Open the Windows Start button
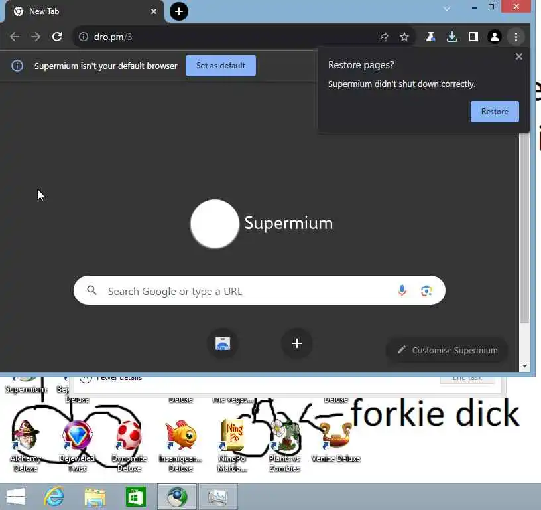The width and height of the screenshot is (541, 510). [x=15, y=497]
